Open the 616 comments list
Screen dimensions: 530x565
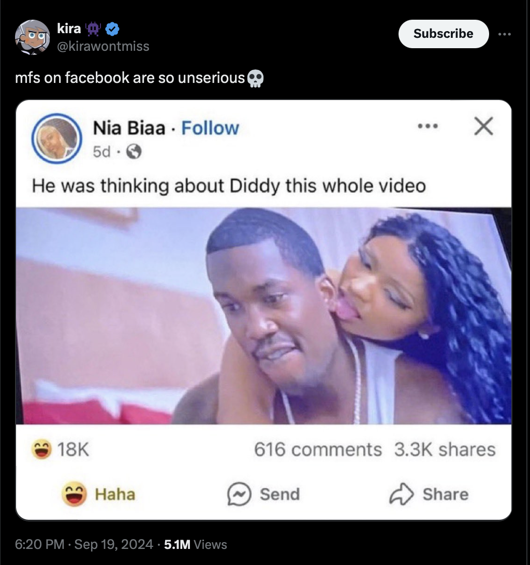point(318,449)
